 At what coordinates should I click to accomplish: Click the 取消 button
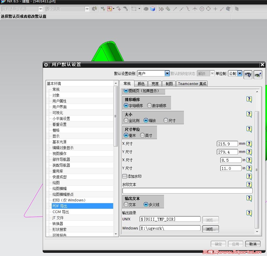[x=253, y=244]
